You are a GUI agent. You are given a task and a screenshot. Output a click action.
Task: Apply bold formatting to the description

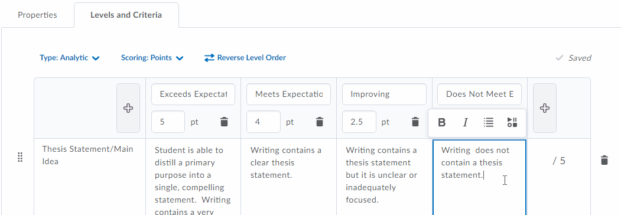441,123
